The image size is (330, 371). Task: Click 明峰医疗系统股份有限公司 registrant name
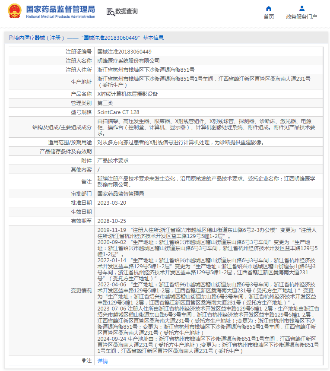pyautogui.click(x=128, y=61)
